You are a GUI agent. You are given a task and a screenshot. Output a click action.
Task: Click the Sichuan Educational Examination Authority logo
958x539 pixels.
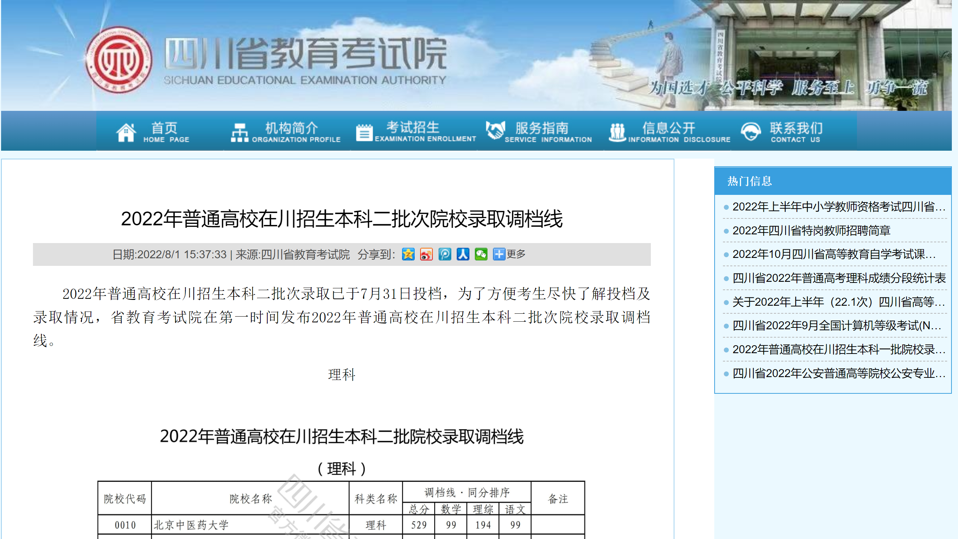pos(118,59)
